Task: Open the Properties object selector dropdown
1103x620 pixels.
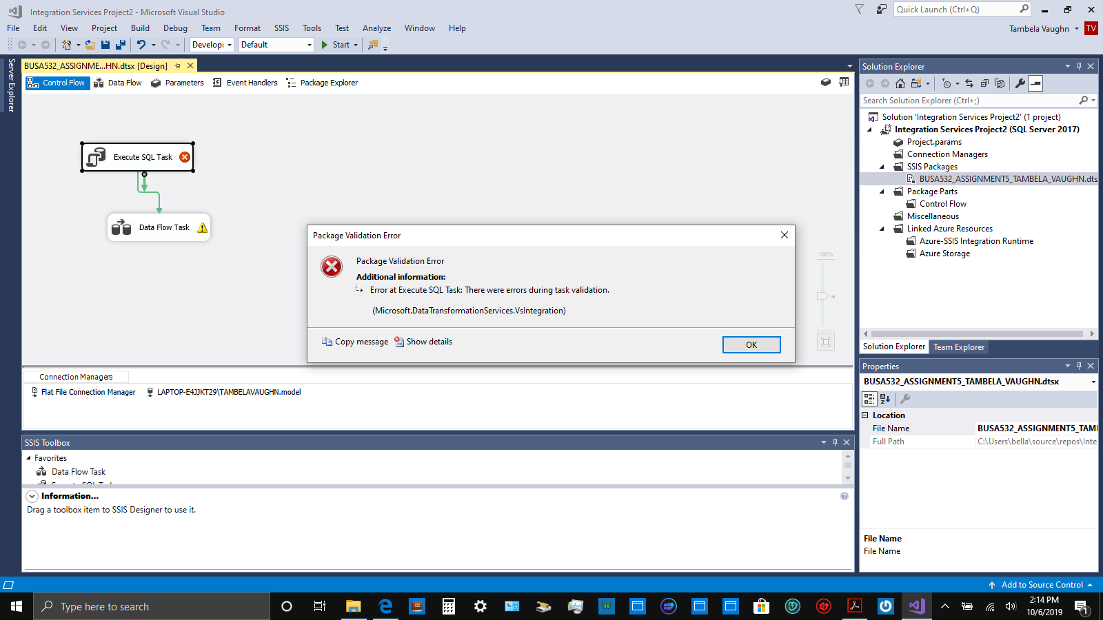Action: coord(1093,382)
